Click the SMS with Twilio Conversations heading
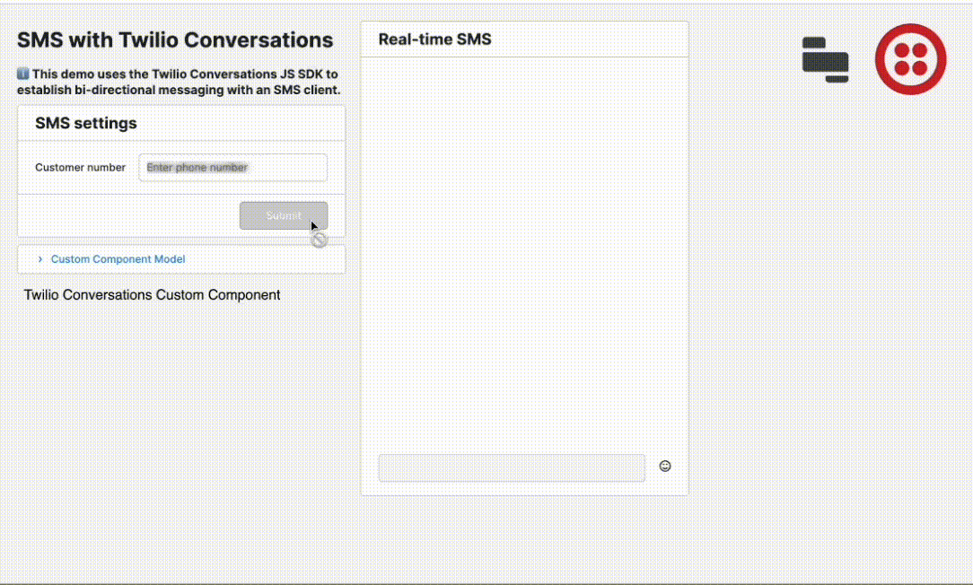Screen dimensions: 973x585 [x=174, y=39]
